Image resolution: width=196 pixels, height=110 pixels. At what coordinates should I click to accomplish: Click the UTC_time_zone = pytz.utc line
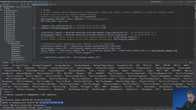(x=55, y=21)
